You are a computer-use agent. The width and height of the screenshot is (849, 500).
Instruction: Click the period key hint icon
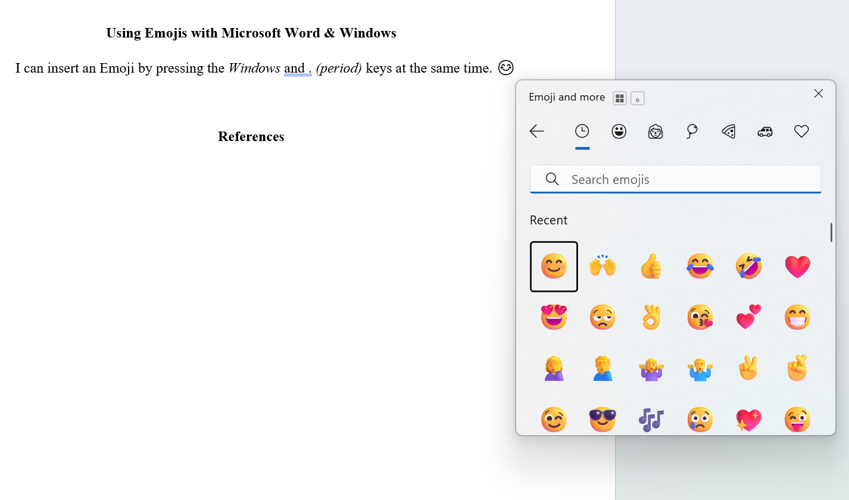click(x=638, y=99)
